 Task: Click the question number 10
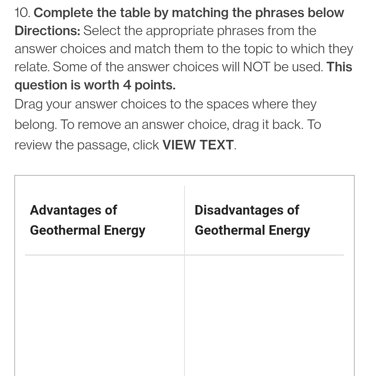[x=23, y=13]
